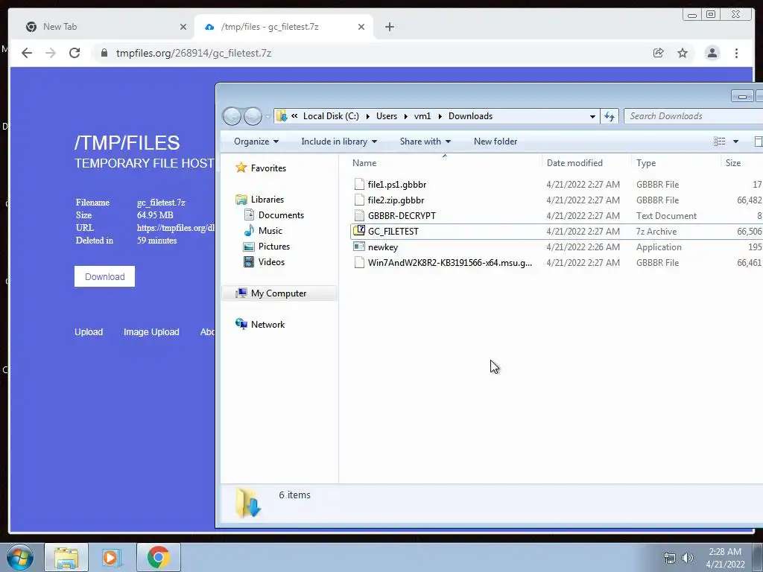This screenshot has height=572, width=763.
Task: Open the Chrome profile avatar
Action: point(712,53)
